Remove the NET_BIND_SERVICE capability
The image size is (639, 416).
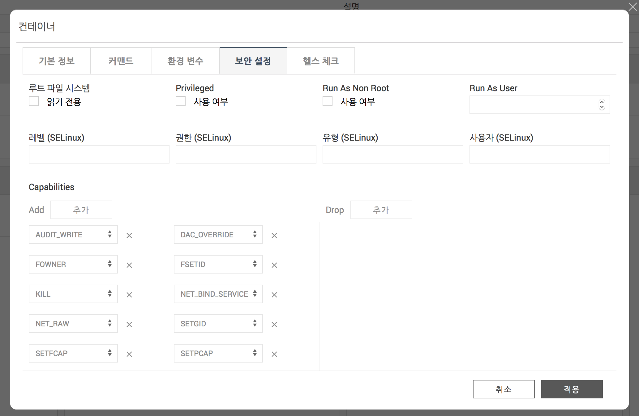(x=274, y=295)
